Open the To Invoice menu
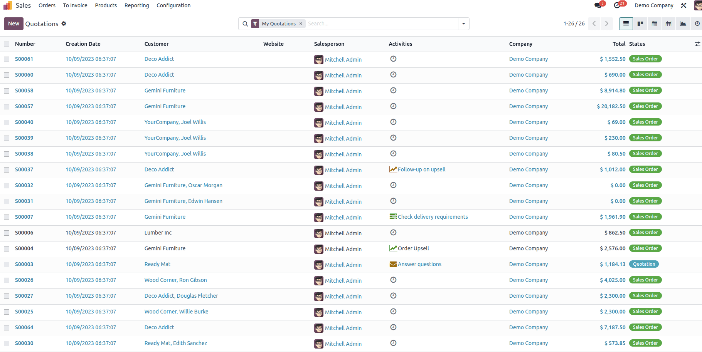 point(75,5)
